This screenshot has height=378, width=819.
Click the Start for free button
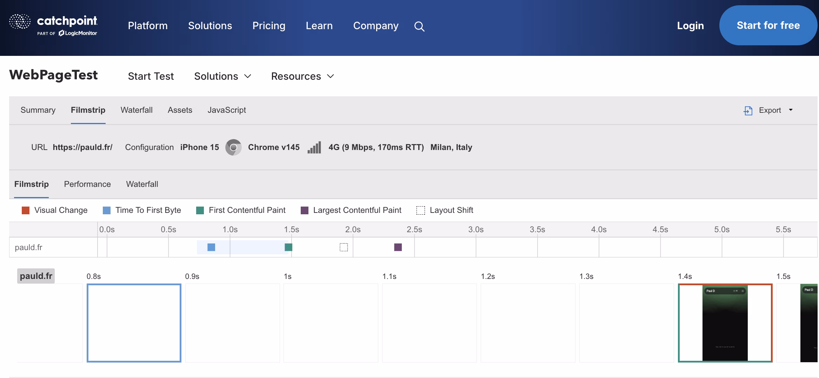coord(768,25)
